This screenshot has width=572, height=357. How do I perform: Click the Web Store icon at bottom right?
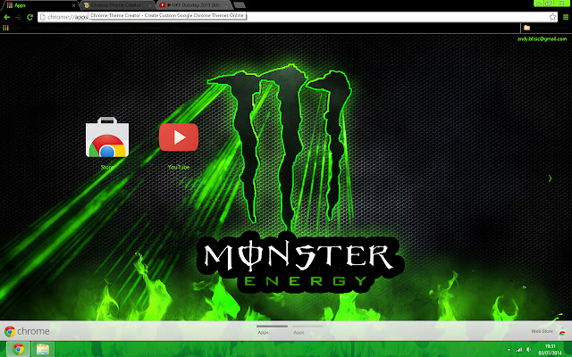(562, 331)
